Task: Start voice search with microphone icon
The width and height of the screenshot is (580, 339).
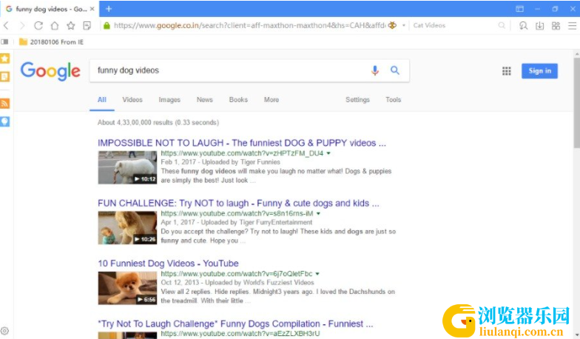Action: (x=374, y=70)
